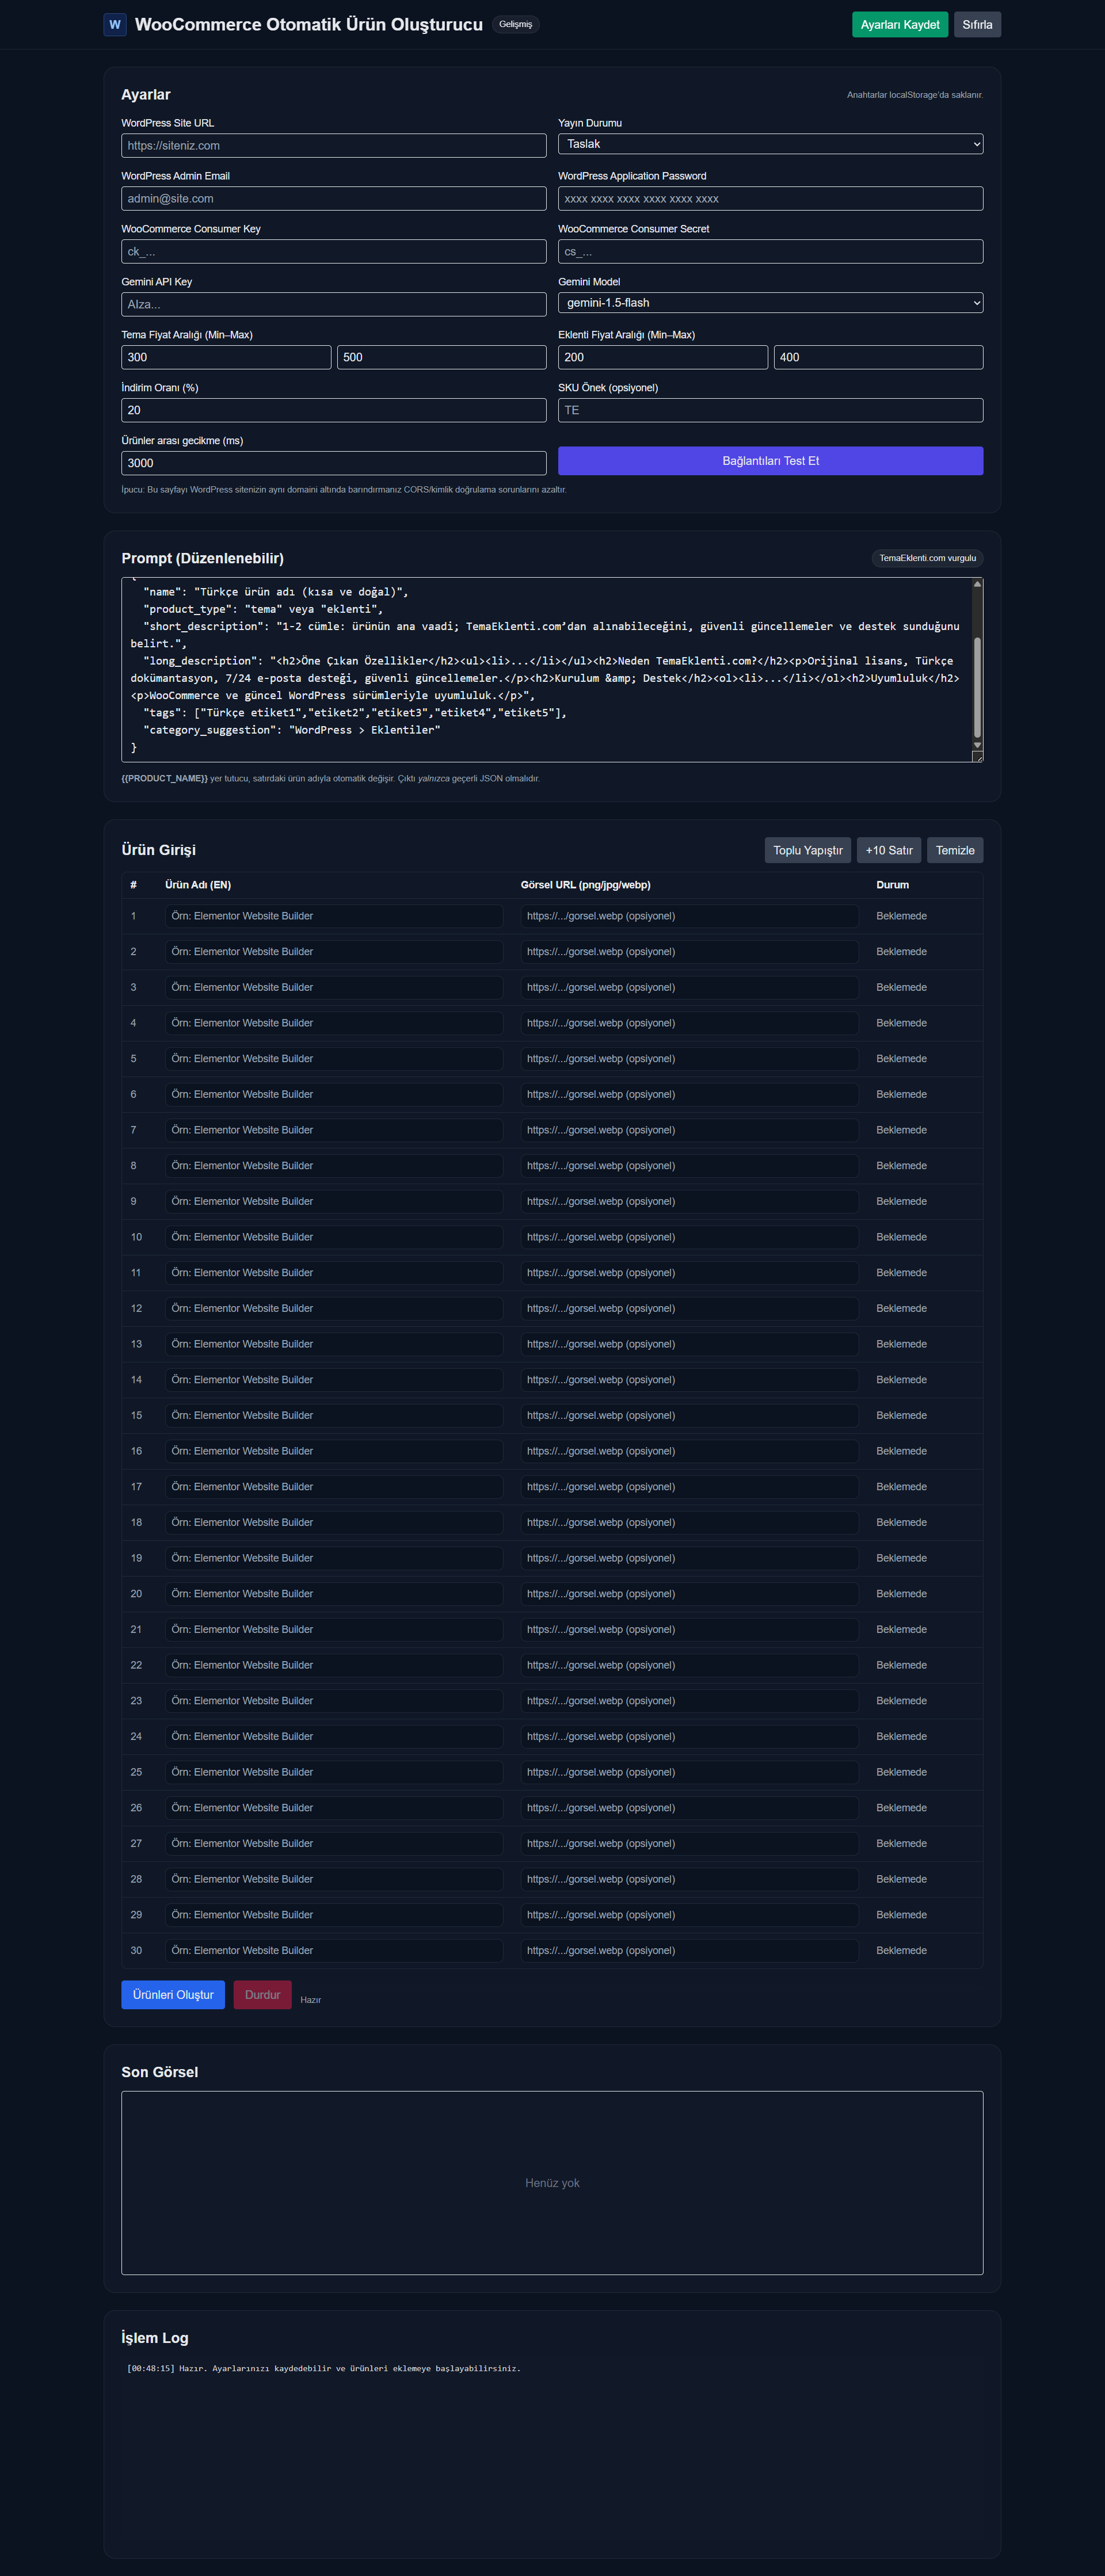This screenshot has height=2576, width=1105.
Task: Test connections with Bağlantıları Test Et
Action: tap(770, 461)
